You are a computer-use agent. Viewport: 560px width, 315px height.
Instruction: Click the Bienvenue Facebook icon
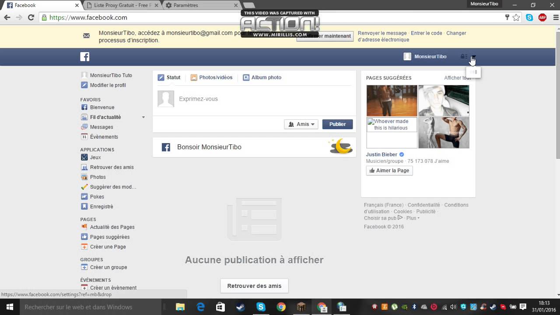tap(84, 107)
